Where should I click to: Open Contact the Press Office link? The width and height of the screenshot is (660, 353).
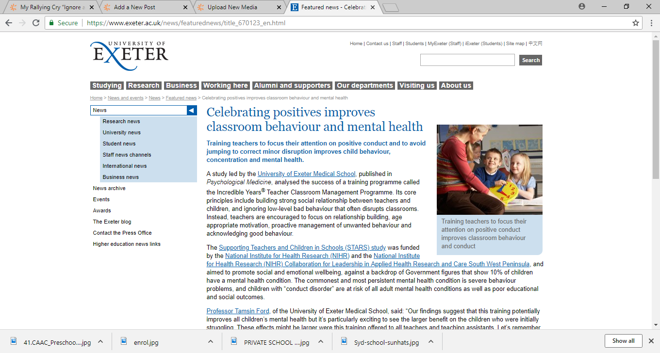tap(122, 233)
